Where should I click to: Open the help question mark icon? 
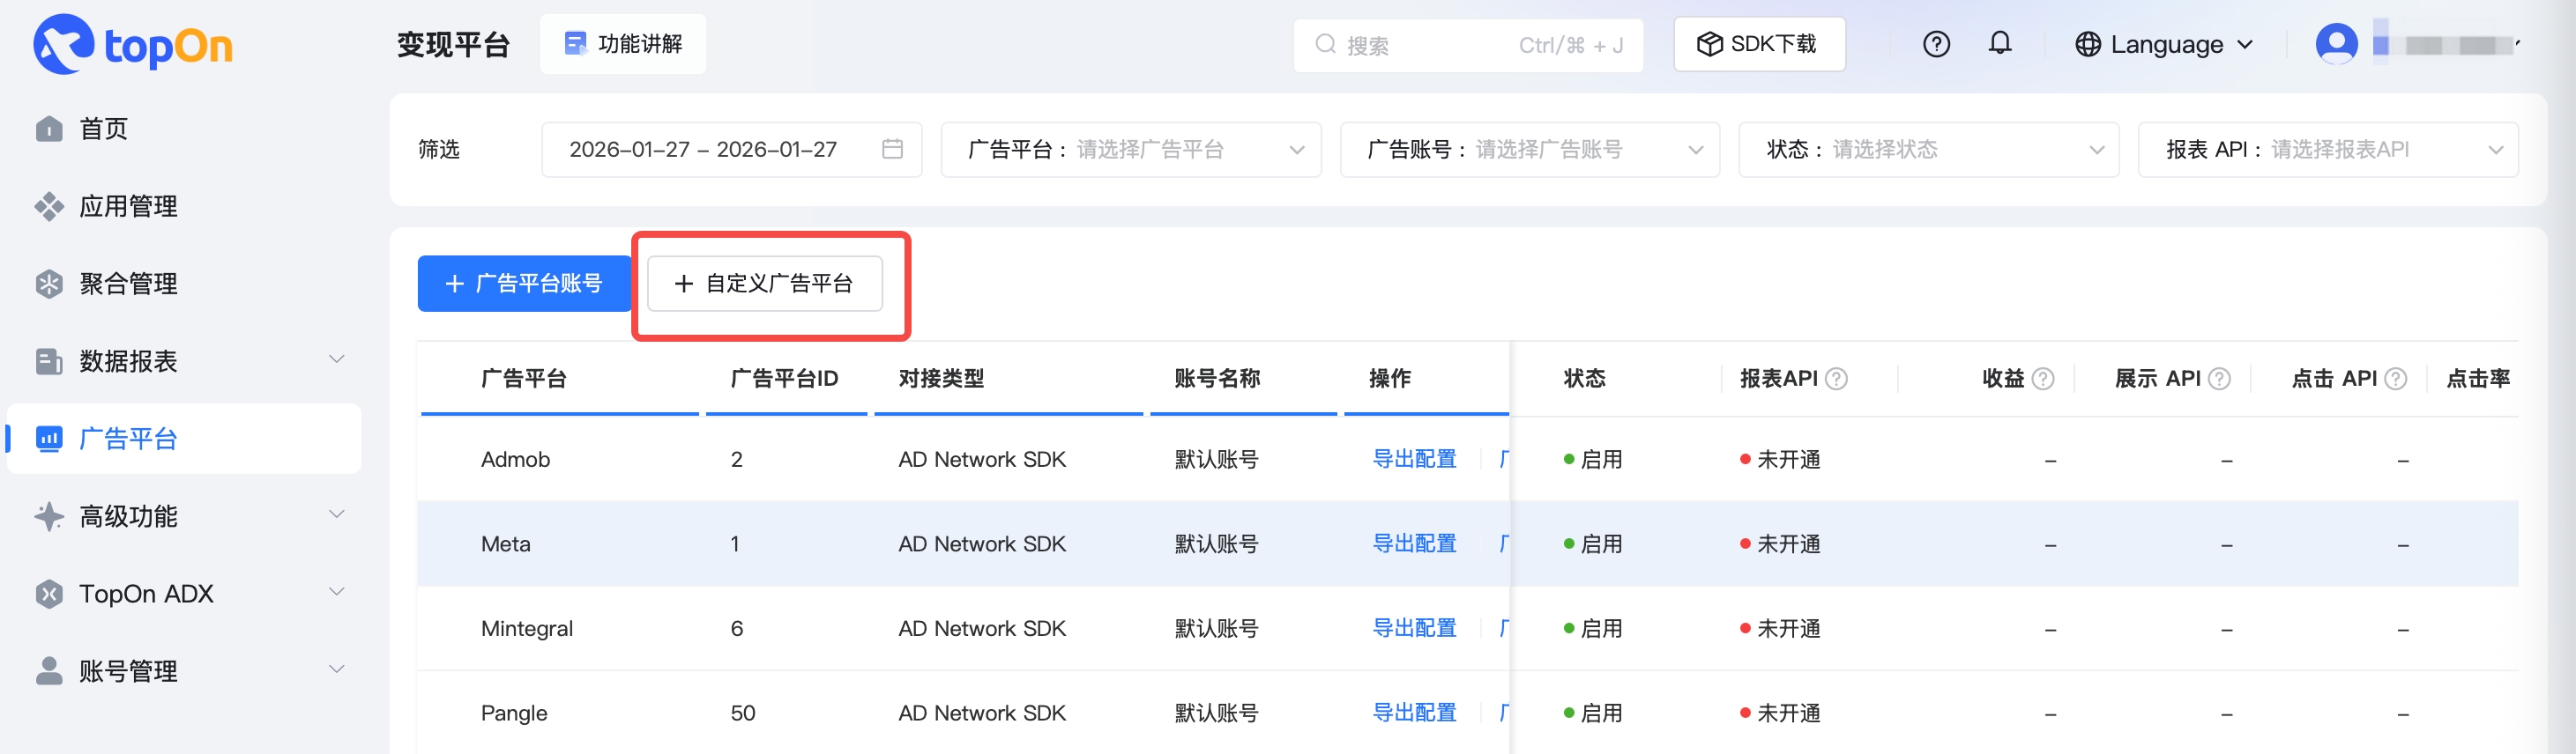(1936, 45)
